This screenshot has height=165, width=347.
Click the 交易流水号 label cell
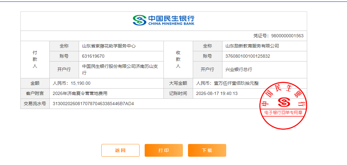coord(35,104)
